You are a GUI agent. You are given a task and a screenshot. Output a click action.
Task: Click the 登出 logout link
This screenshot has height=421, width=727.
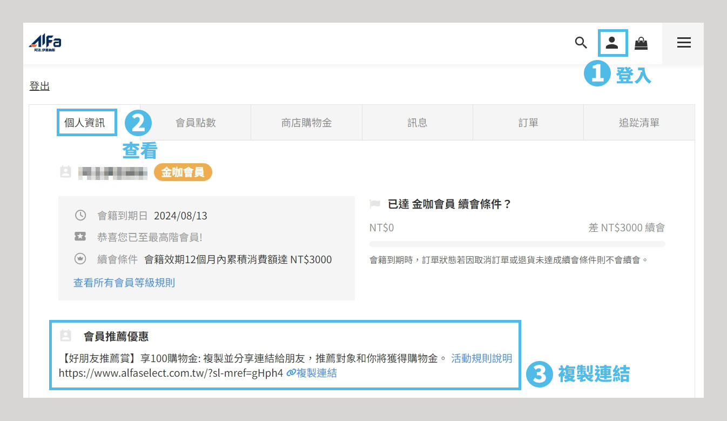(39, 86)
